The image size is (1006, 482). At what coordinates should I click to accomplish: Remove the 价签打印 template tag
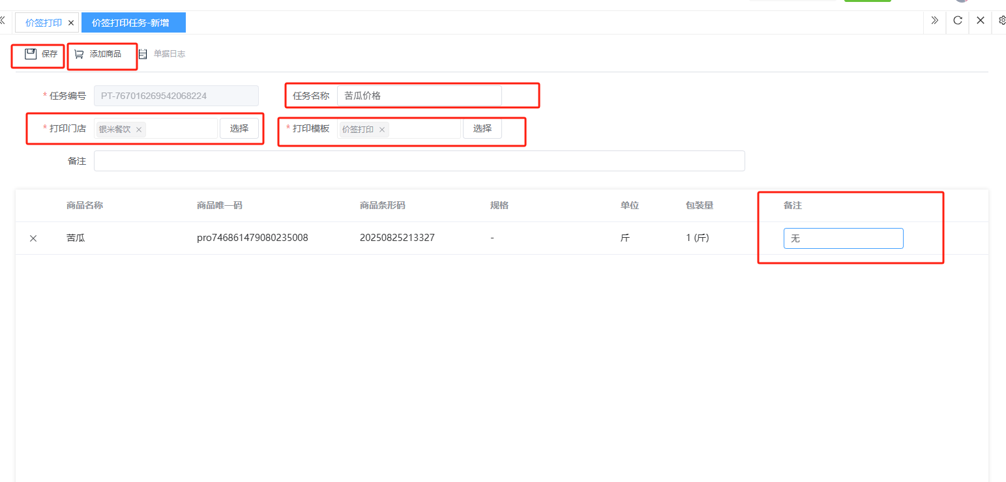tap(382, 130)
